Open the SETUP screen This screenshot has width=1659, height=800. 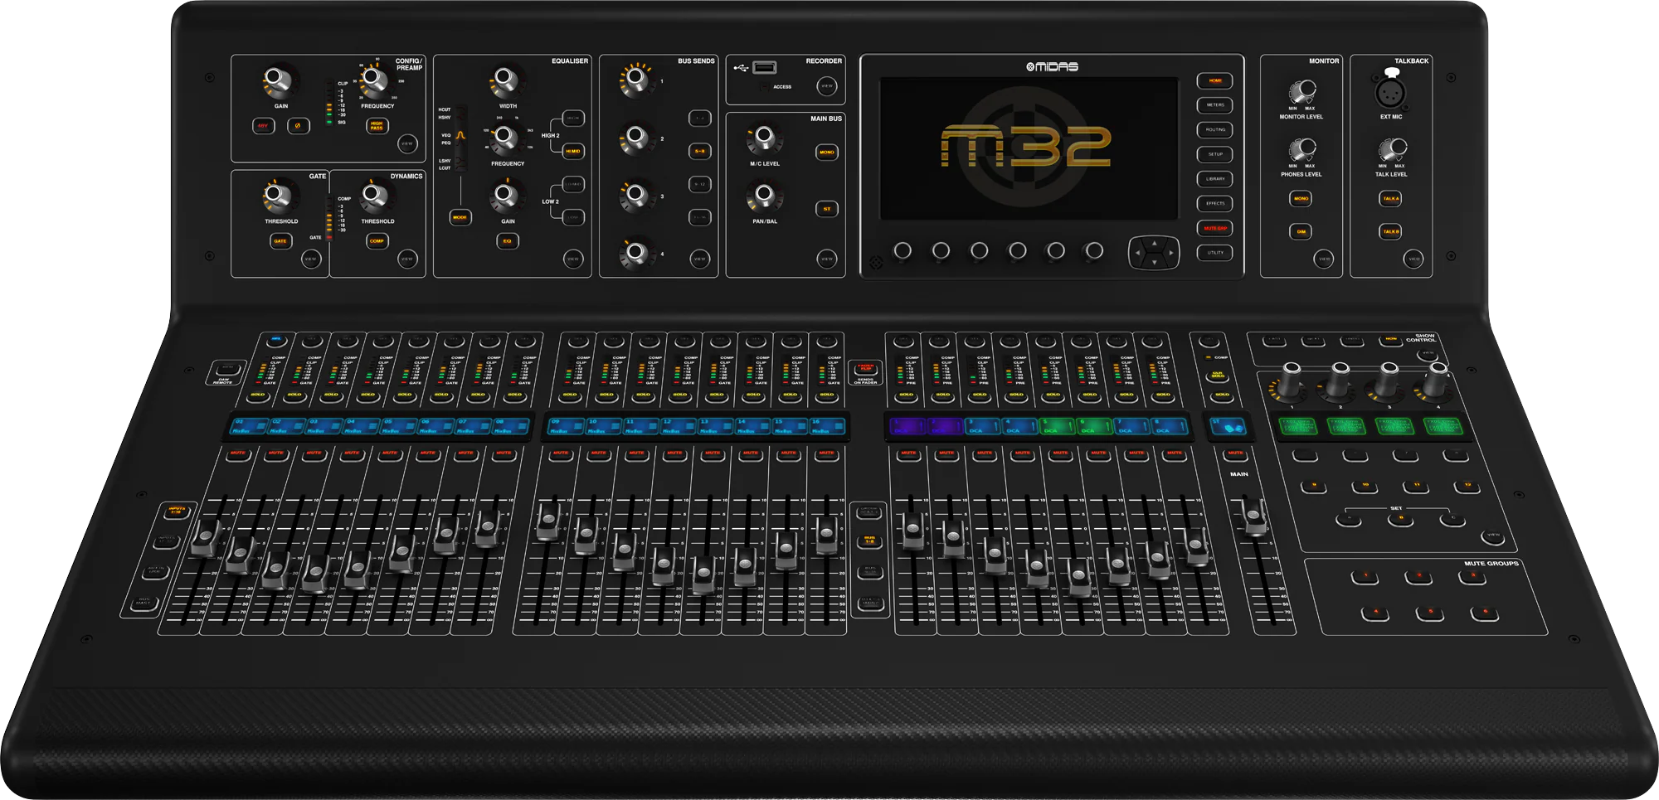click(1214, 154)
